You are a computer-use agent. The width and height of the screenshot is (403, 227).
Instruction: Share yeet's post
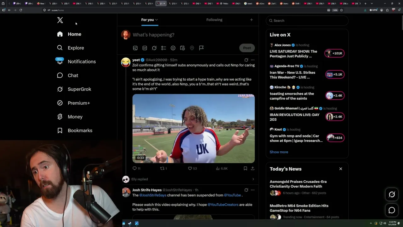coord(253,168)
